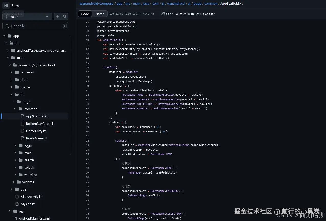Click line number 62 in code
This screenshot has width=326, height=221.
click(87, 141)
